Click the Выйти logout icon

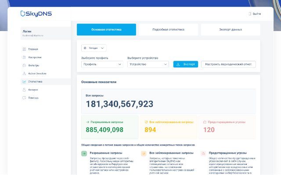(250, 14)
